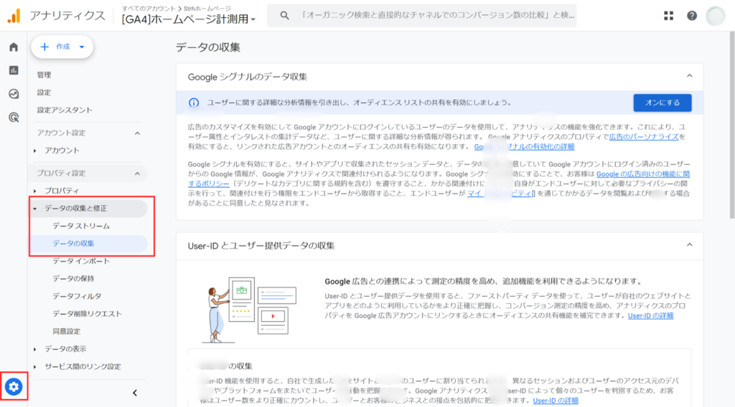Open データ削除リクエスト
The image size is (735, 407).
click(x=87, y=314)
